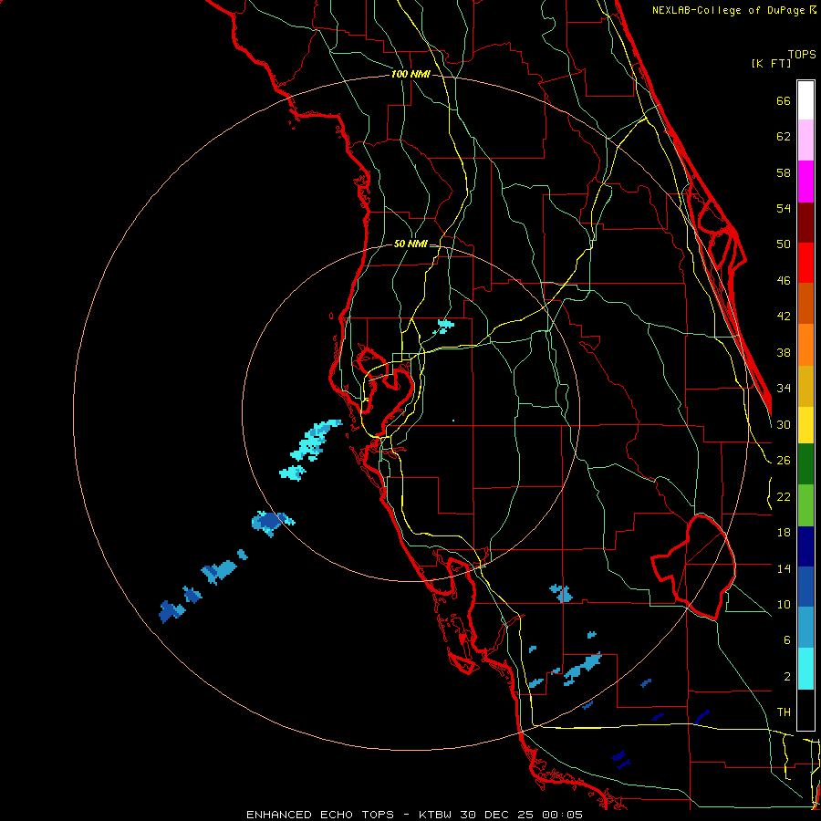This screenshot has width=821, height=821.
Task: Click the 'ENHANCED ECHO TOPS' caption text
Action: coord(319,815)
